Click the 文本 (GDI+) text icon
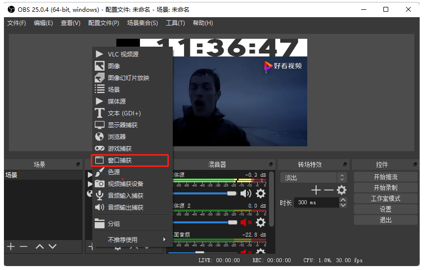Viewport: 429px width, 270px height. [x=100, y=113]
